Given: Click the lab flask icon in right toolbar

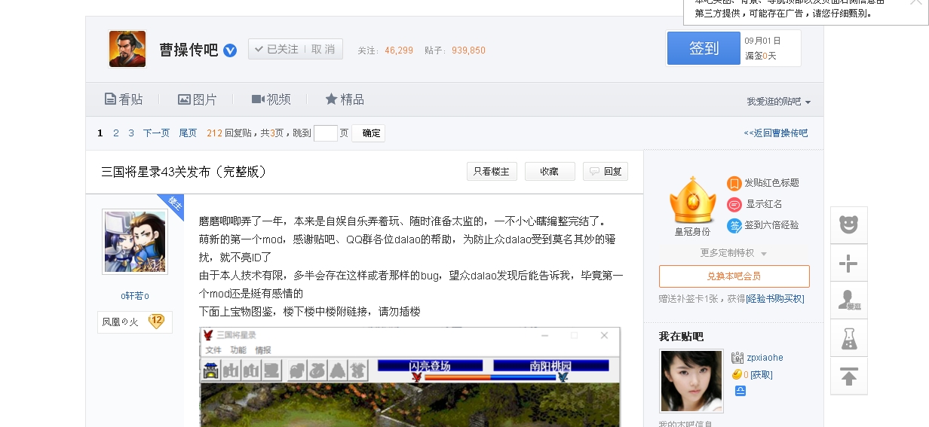Looking at the screenshot, I should coord(849,338).
